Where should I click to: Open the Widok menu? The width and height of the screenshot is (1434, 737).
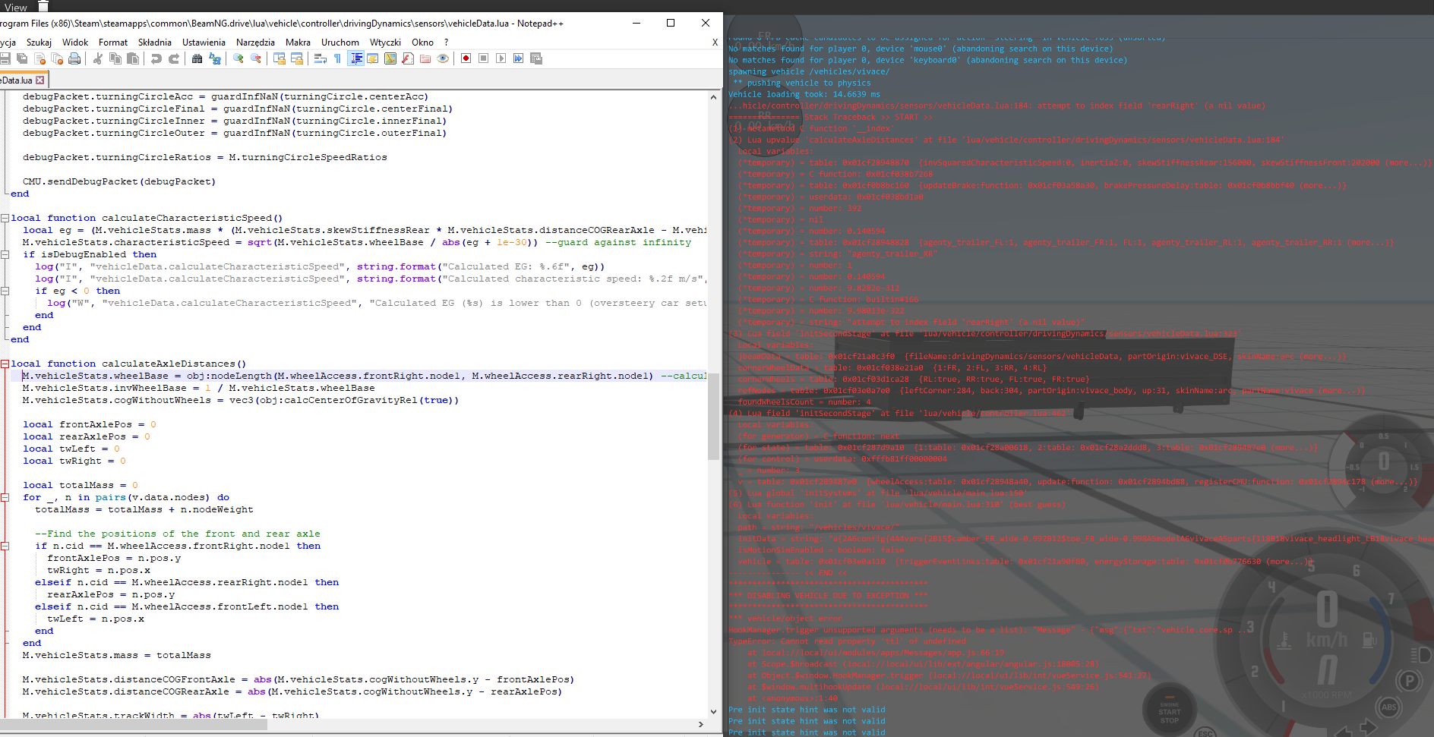[x=75, y=43]
